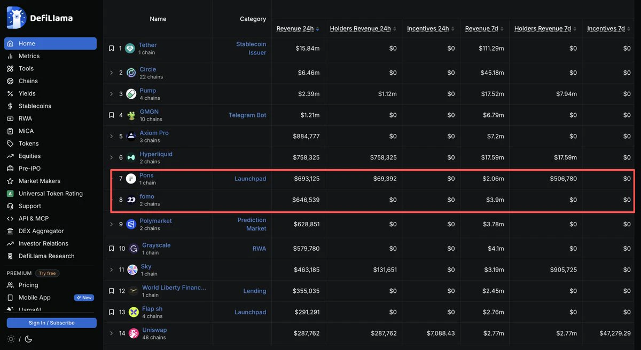
Task: Click the Sign In / Subscribe button
Action: point(51,323)
